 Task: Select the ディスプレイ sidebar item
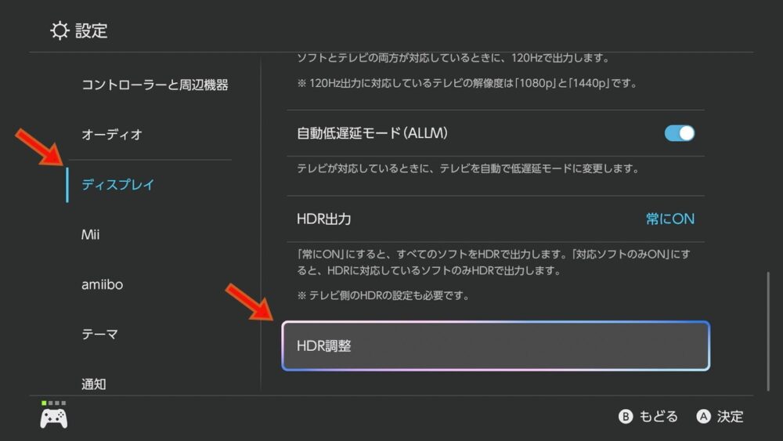coord(118,185)
